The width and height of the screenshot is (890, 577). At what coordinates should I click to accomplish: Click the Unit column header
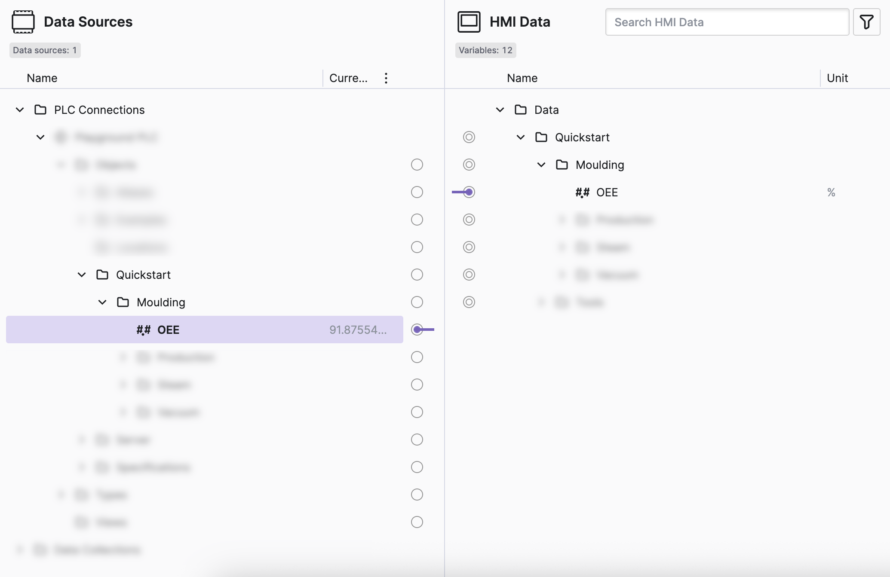point(837,78)
